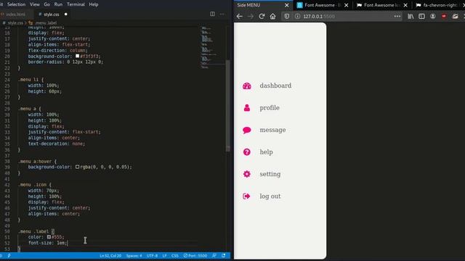465x261 pixels.
Task: Close the Font Awesome Icons tab
Action: tap(405, 5)
